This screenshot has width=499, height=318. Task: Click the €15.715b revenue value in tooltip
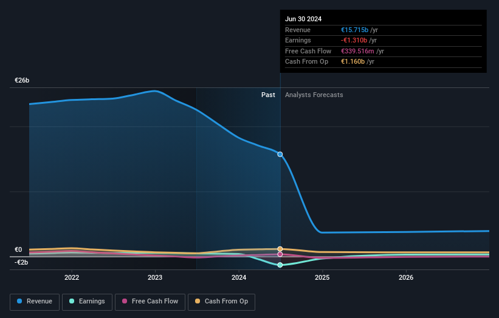[x=354, y=30]
